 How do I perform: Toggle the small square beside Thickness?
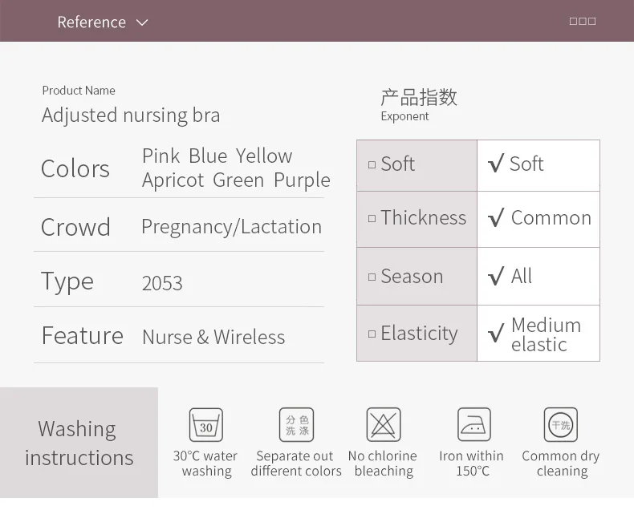point(372,219)
